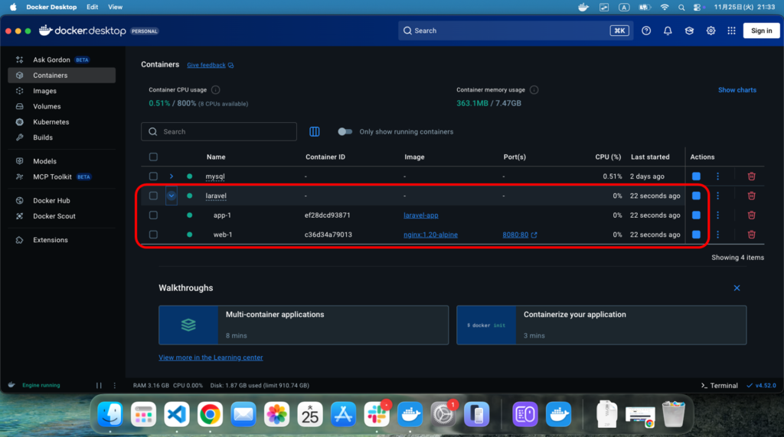Toggle Only show running containers switch

[345, 131]
